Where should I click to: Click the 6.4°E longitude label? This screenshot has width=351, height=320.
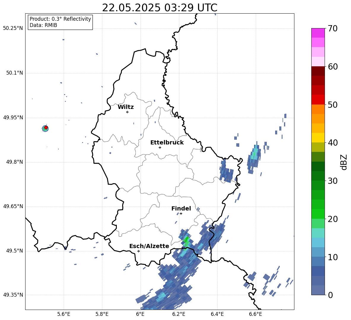click(217, 314)
